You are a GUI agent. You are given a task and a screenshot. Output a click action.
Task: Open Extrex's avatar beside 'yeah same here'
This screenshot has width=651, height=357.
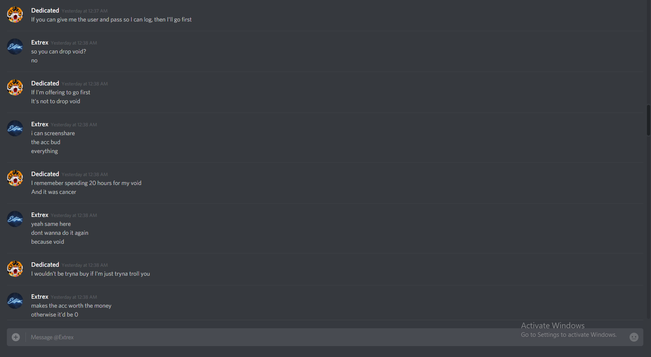click(x=15, y=219)
